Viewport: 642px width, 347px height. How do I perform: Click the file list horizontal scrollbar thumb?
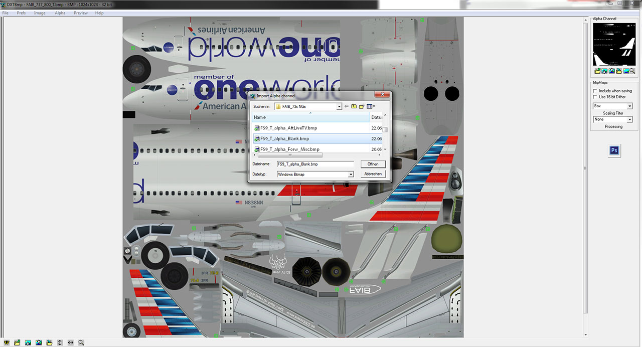coord(290,155)
